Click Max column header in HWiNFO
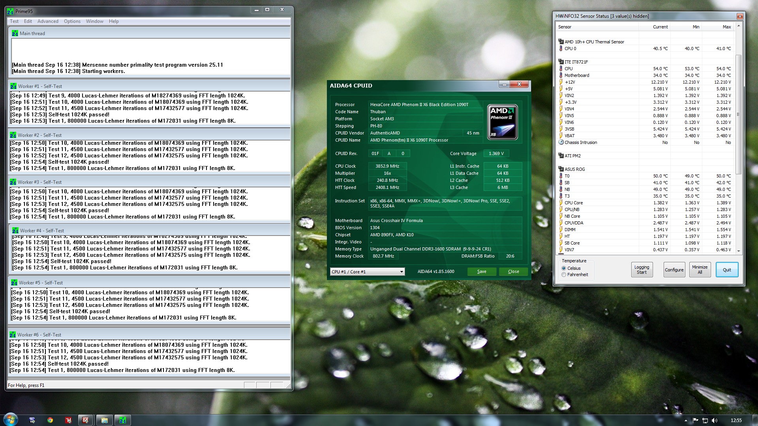The image size is (758, 426). (x=717, y=27)
